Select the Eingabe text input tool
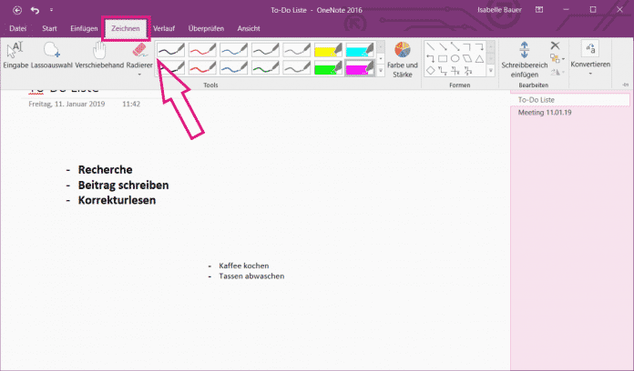Screen dimensions: 634x371 15,56
